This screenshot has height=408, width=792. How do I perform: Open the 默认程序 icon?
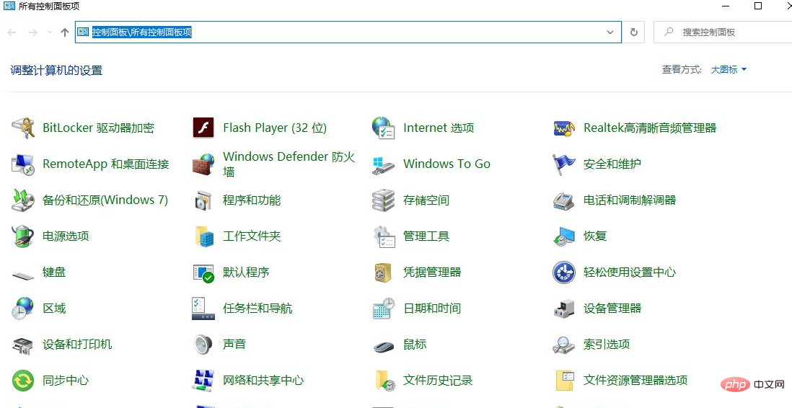(203, 272)
